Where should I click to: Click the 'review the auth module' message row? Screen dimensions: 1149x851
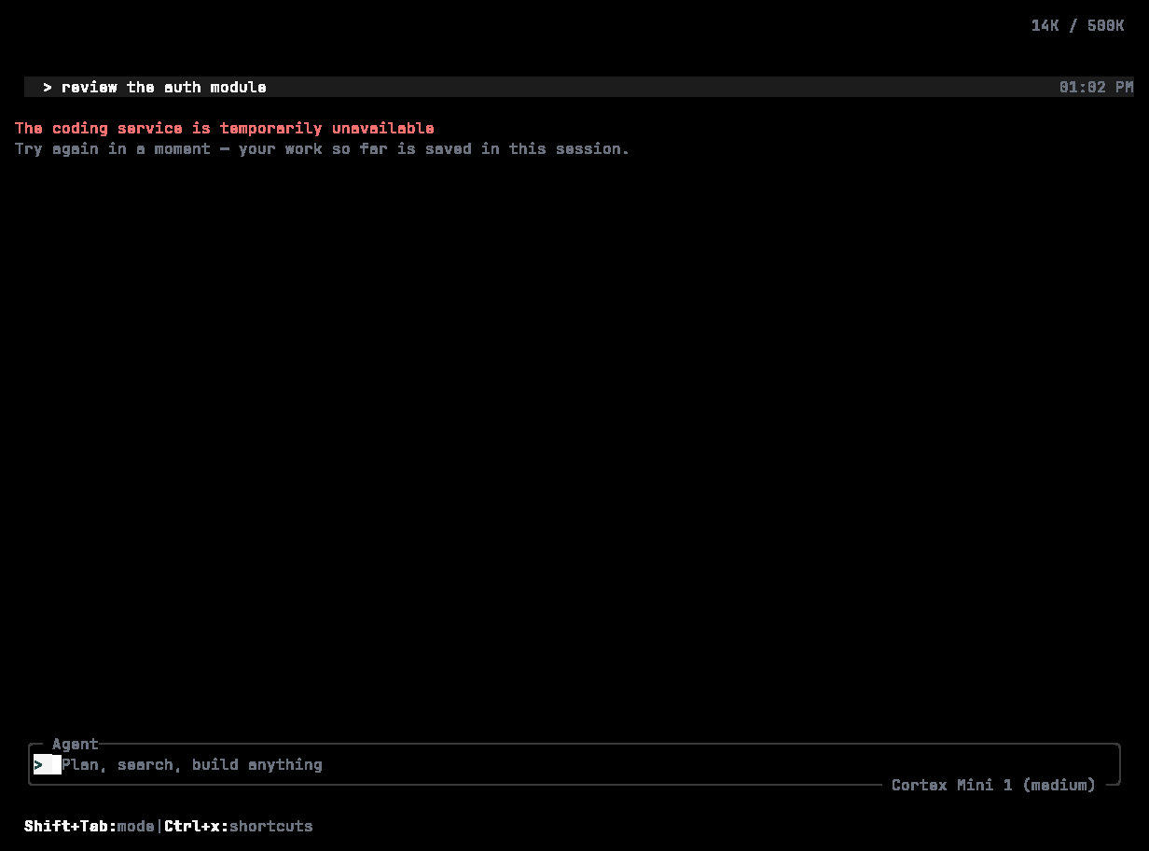click(x=579, y=87)
